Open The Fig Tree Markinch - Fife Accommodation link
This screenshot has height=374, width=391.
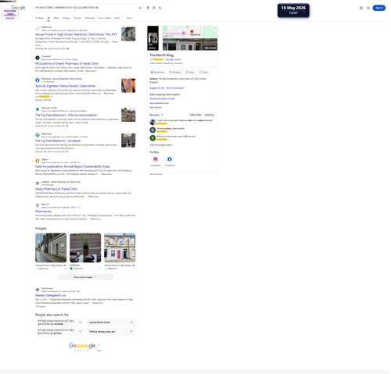coord(66,116)
